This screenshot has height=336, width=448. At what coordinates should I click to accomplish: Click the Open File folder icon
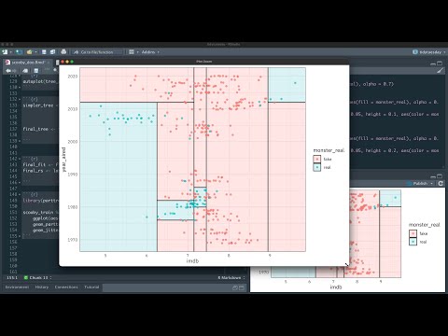[x=29, y=52]
